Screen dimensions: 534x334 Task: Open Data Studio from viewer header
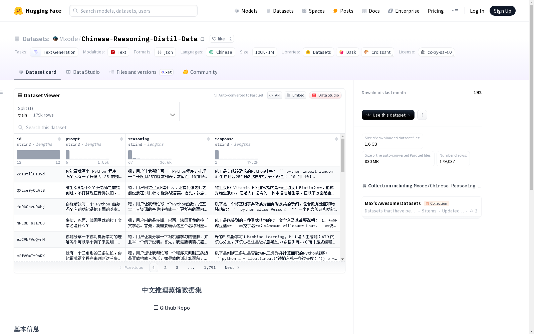pyautogui.click(x=325, y=95)
